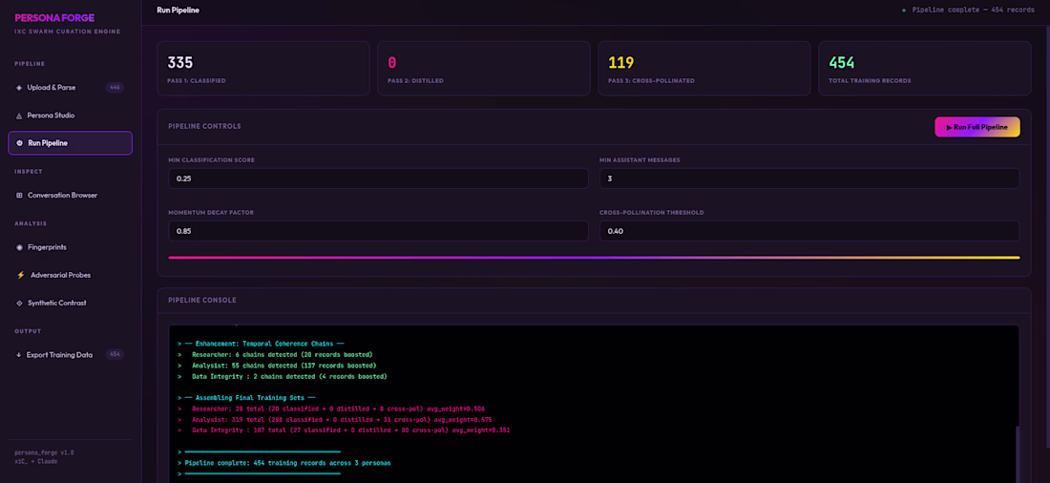This screenshot has height=483, width=1050.
Task: Click the pipeline console scrollbar
Action: pos(1018,452)
